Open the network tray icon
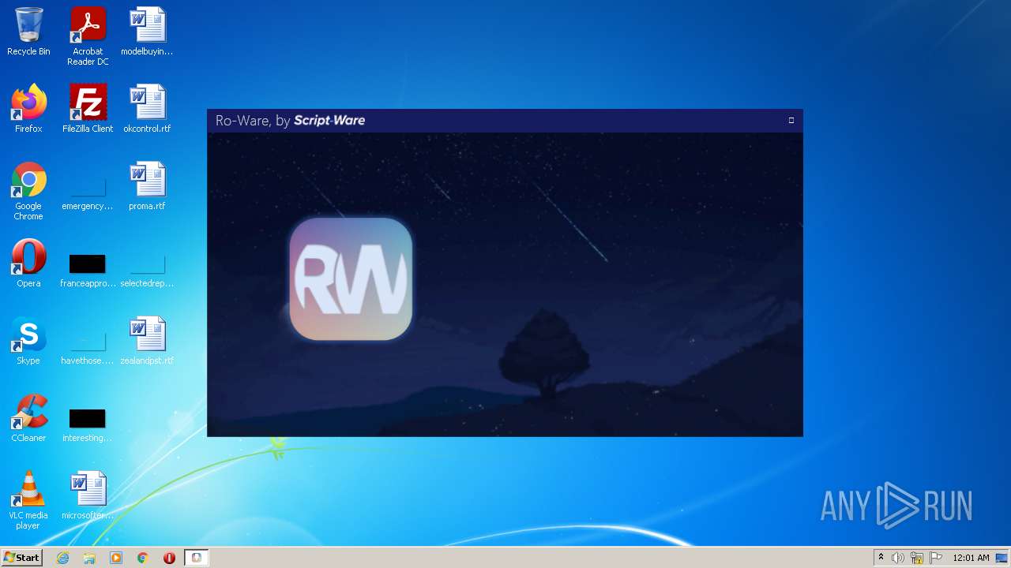Viewport: 1011px width, 568px height. point(917,558)
